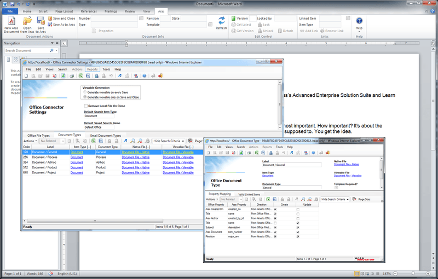The width and height of the screenshot is (438, 279).
Task: Switch to Office File Types tab
Action: tap(38, 135)
